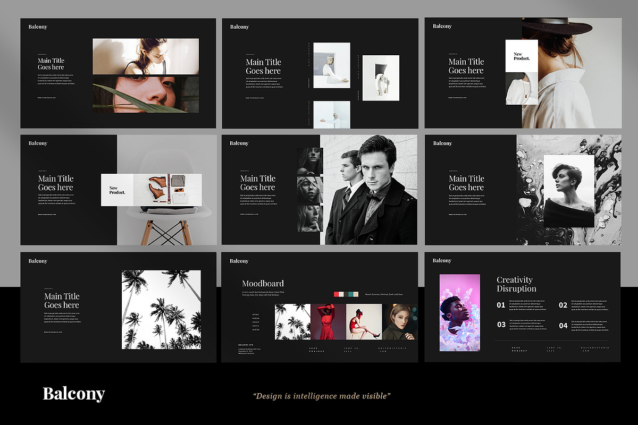Click the '03' number on Creativity Disruption slide

tap(501, 325)
